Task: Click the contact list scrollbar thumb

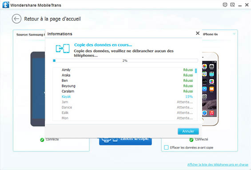Action: pos(196,71)
